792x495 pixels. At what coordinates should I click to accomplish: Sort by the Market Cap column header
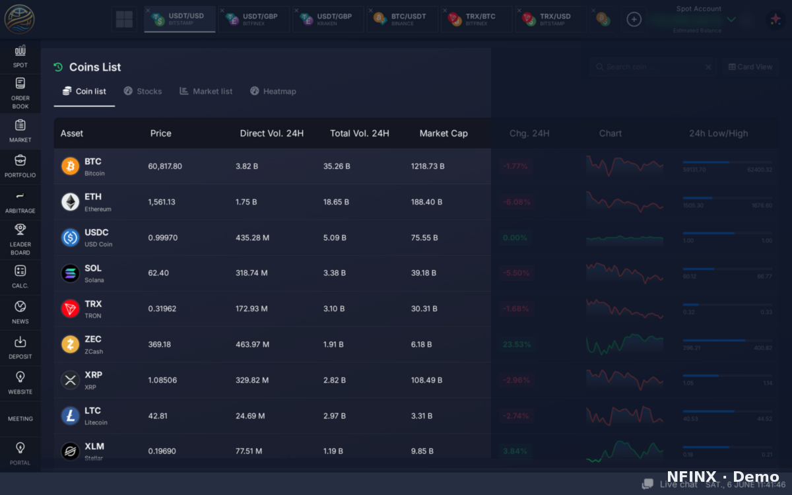pos(444,133)
